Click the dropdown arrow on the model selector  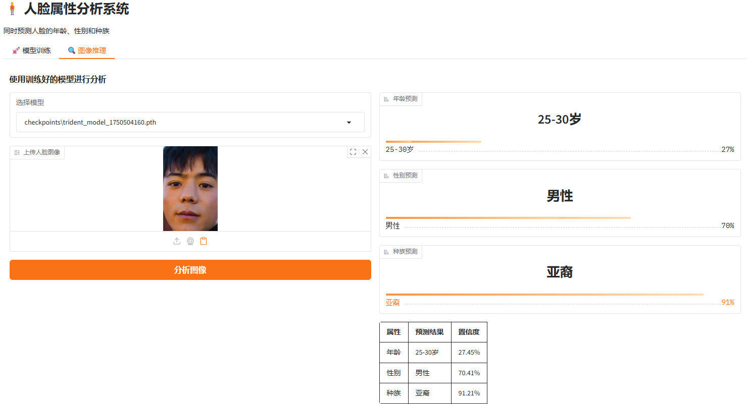[x=348, y=122]
